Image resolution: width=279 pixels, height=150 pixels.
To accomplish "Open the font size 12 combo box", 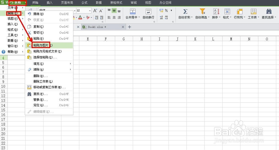I will [84, 11].
